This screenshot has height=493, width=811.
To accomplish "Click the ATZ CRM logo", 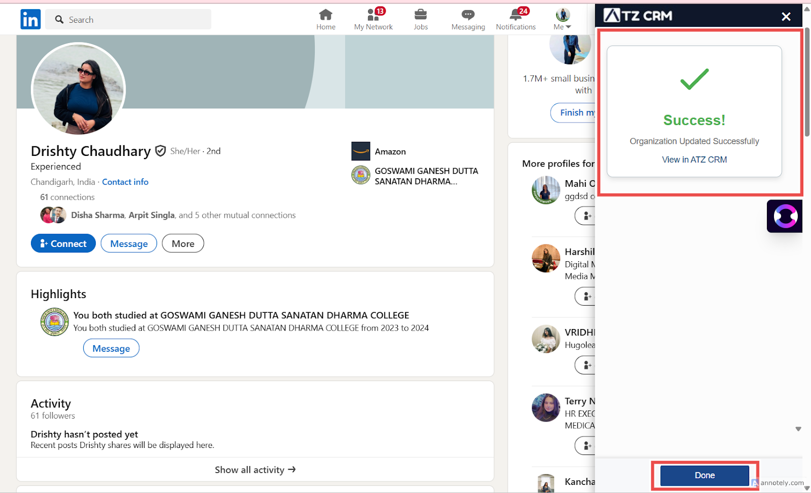I will (x=638, y=16).
